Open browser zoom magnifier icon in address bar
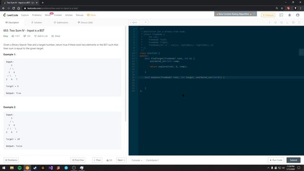The image size is (304, 171). pyautogui.click(x=276, y=9)
